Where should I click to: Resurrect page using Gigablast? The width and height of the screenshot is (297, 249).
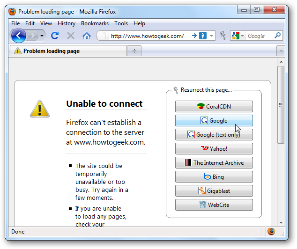click(214, 190)
